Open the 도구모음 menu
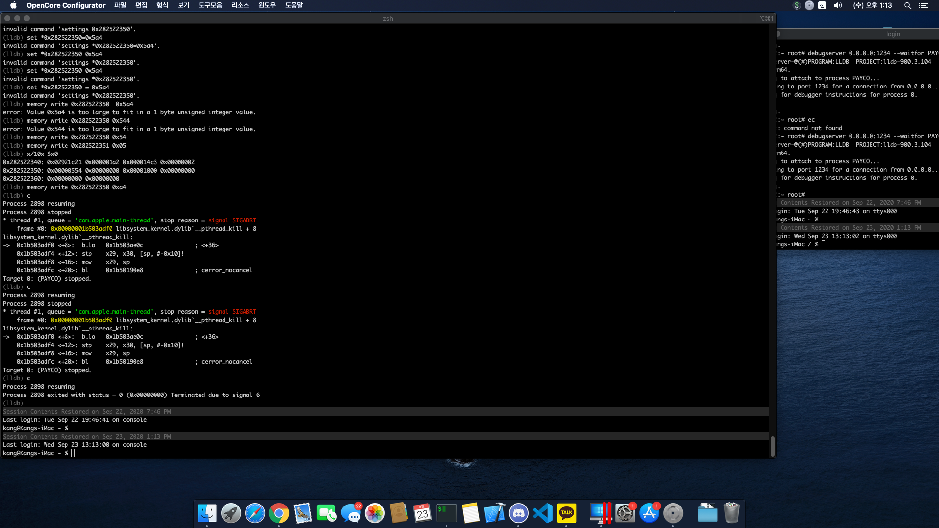 [x=210, y=5]
